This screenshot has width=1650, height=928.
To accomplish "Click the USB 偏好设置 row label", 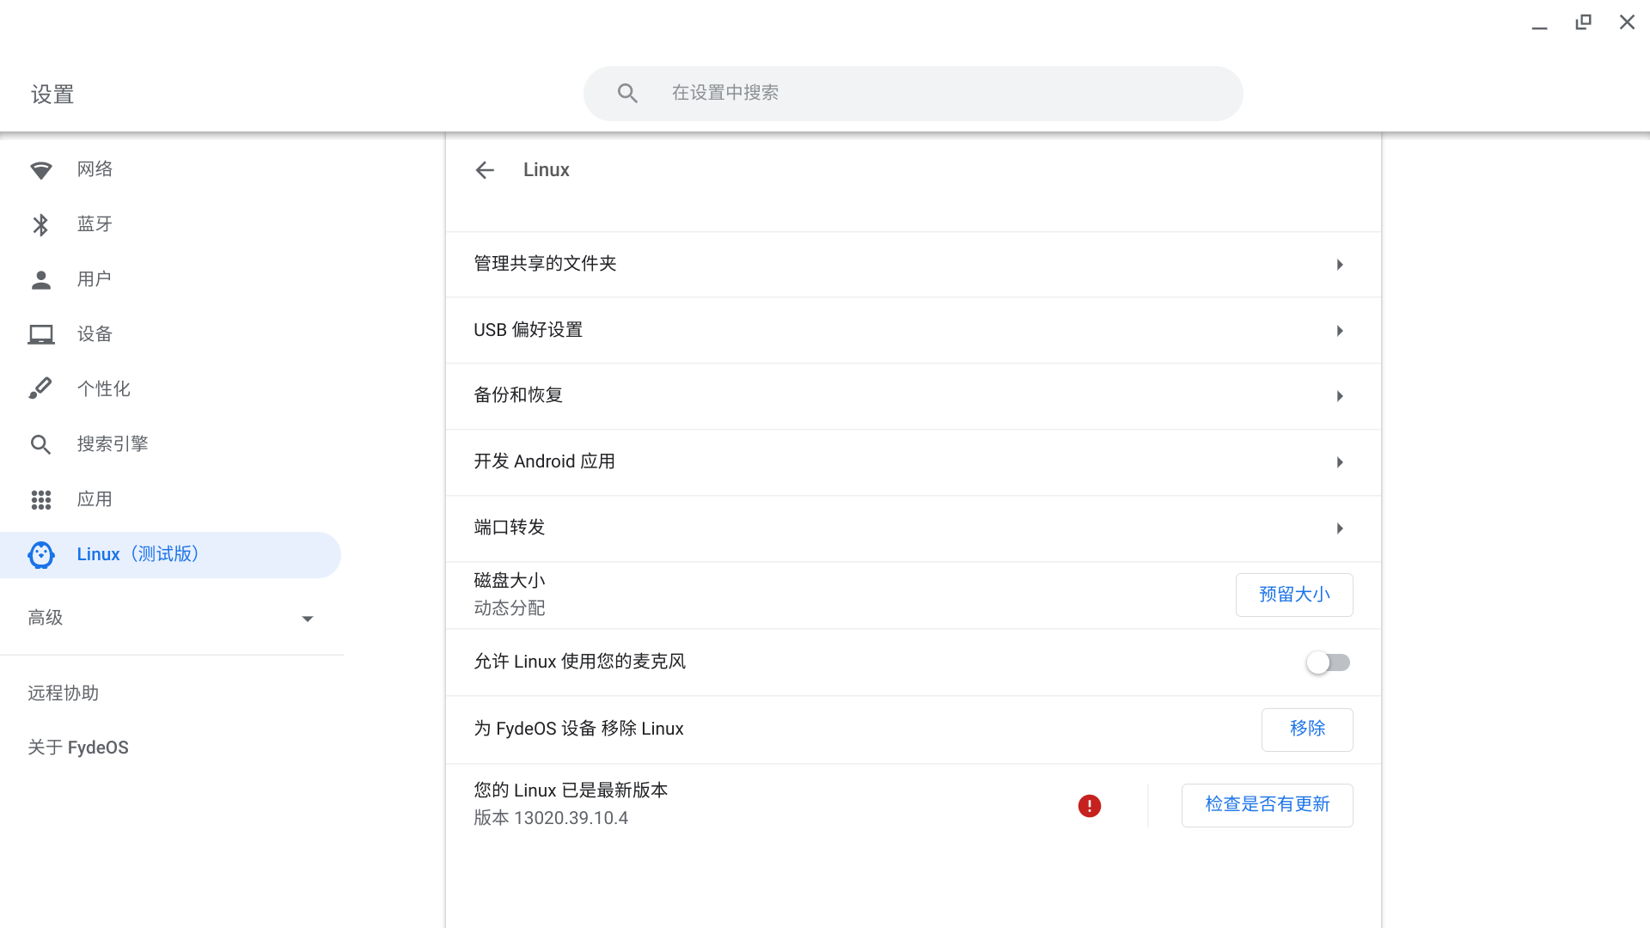I will 529,330.
